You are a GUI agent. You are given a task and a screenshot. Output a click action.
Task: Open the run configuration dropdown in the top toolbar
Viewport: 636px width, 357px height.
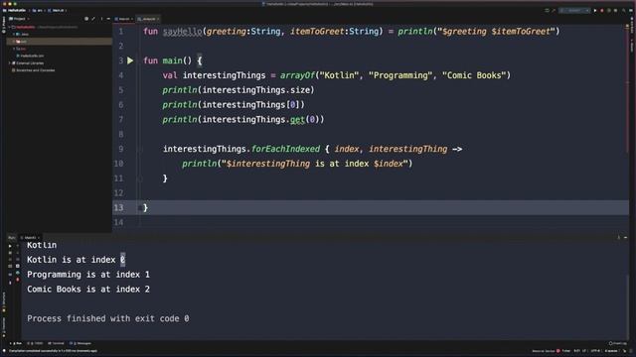click(x=574, y=11)
